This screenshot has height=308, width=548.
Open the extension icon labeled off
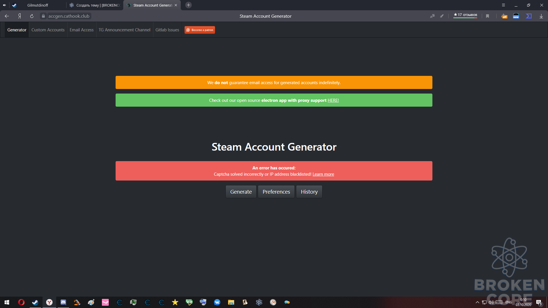pos(504,16)
